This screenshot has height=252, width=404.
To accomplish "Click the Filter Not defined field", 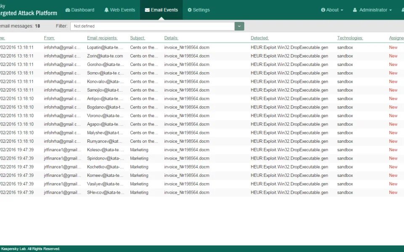I will pos(152,26).
